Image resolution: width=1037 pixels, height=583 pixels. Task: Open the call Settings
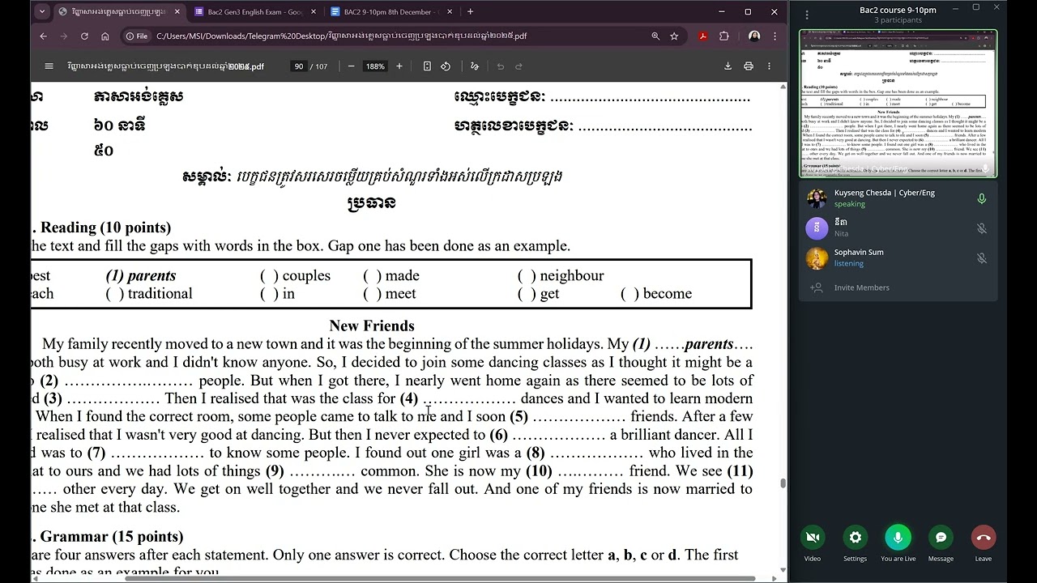856,538
